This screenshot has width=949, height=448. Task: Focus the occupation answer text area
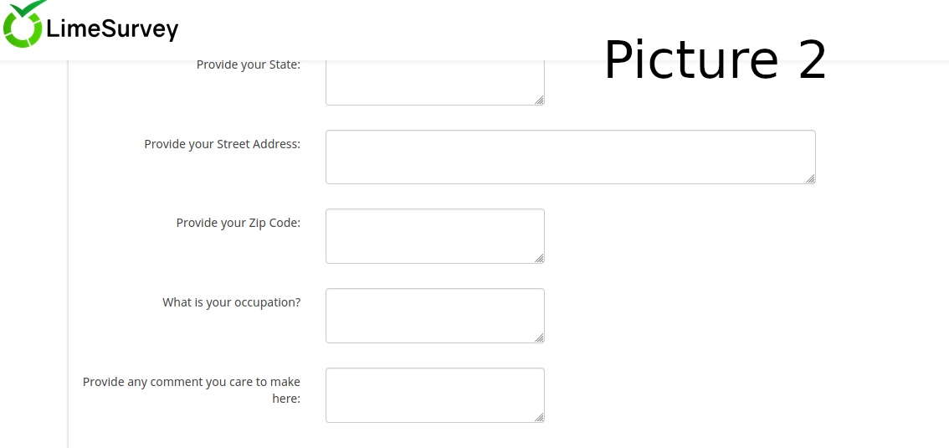tap(434, 315)
